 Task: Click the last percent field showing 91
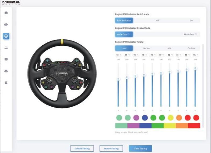click(196, 55)
